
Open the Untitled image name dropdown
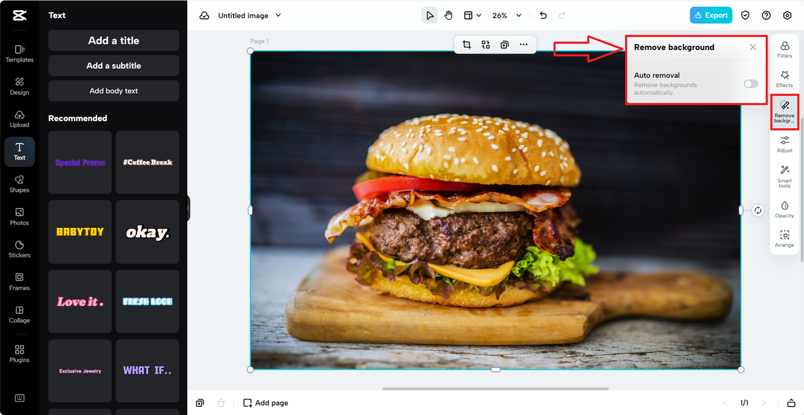[x=249, y=16]
